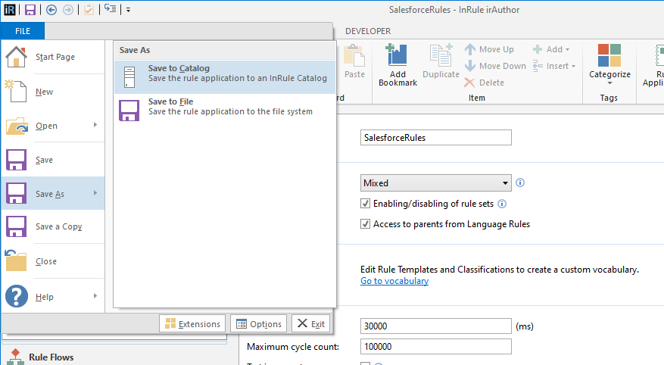Click the indent list icon in quick access toolbar
Viewport: 664px width, 365px height.
[x=110, y=8]
